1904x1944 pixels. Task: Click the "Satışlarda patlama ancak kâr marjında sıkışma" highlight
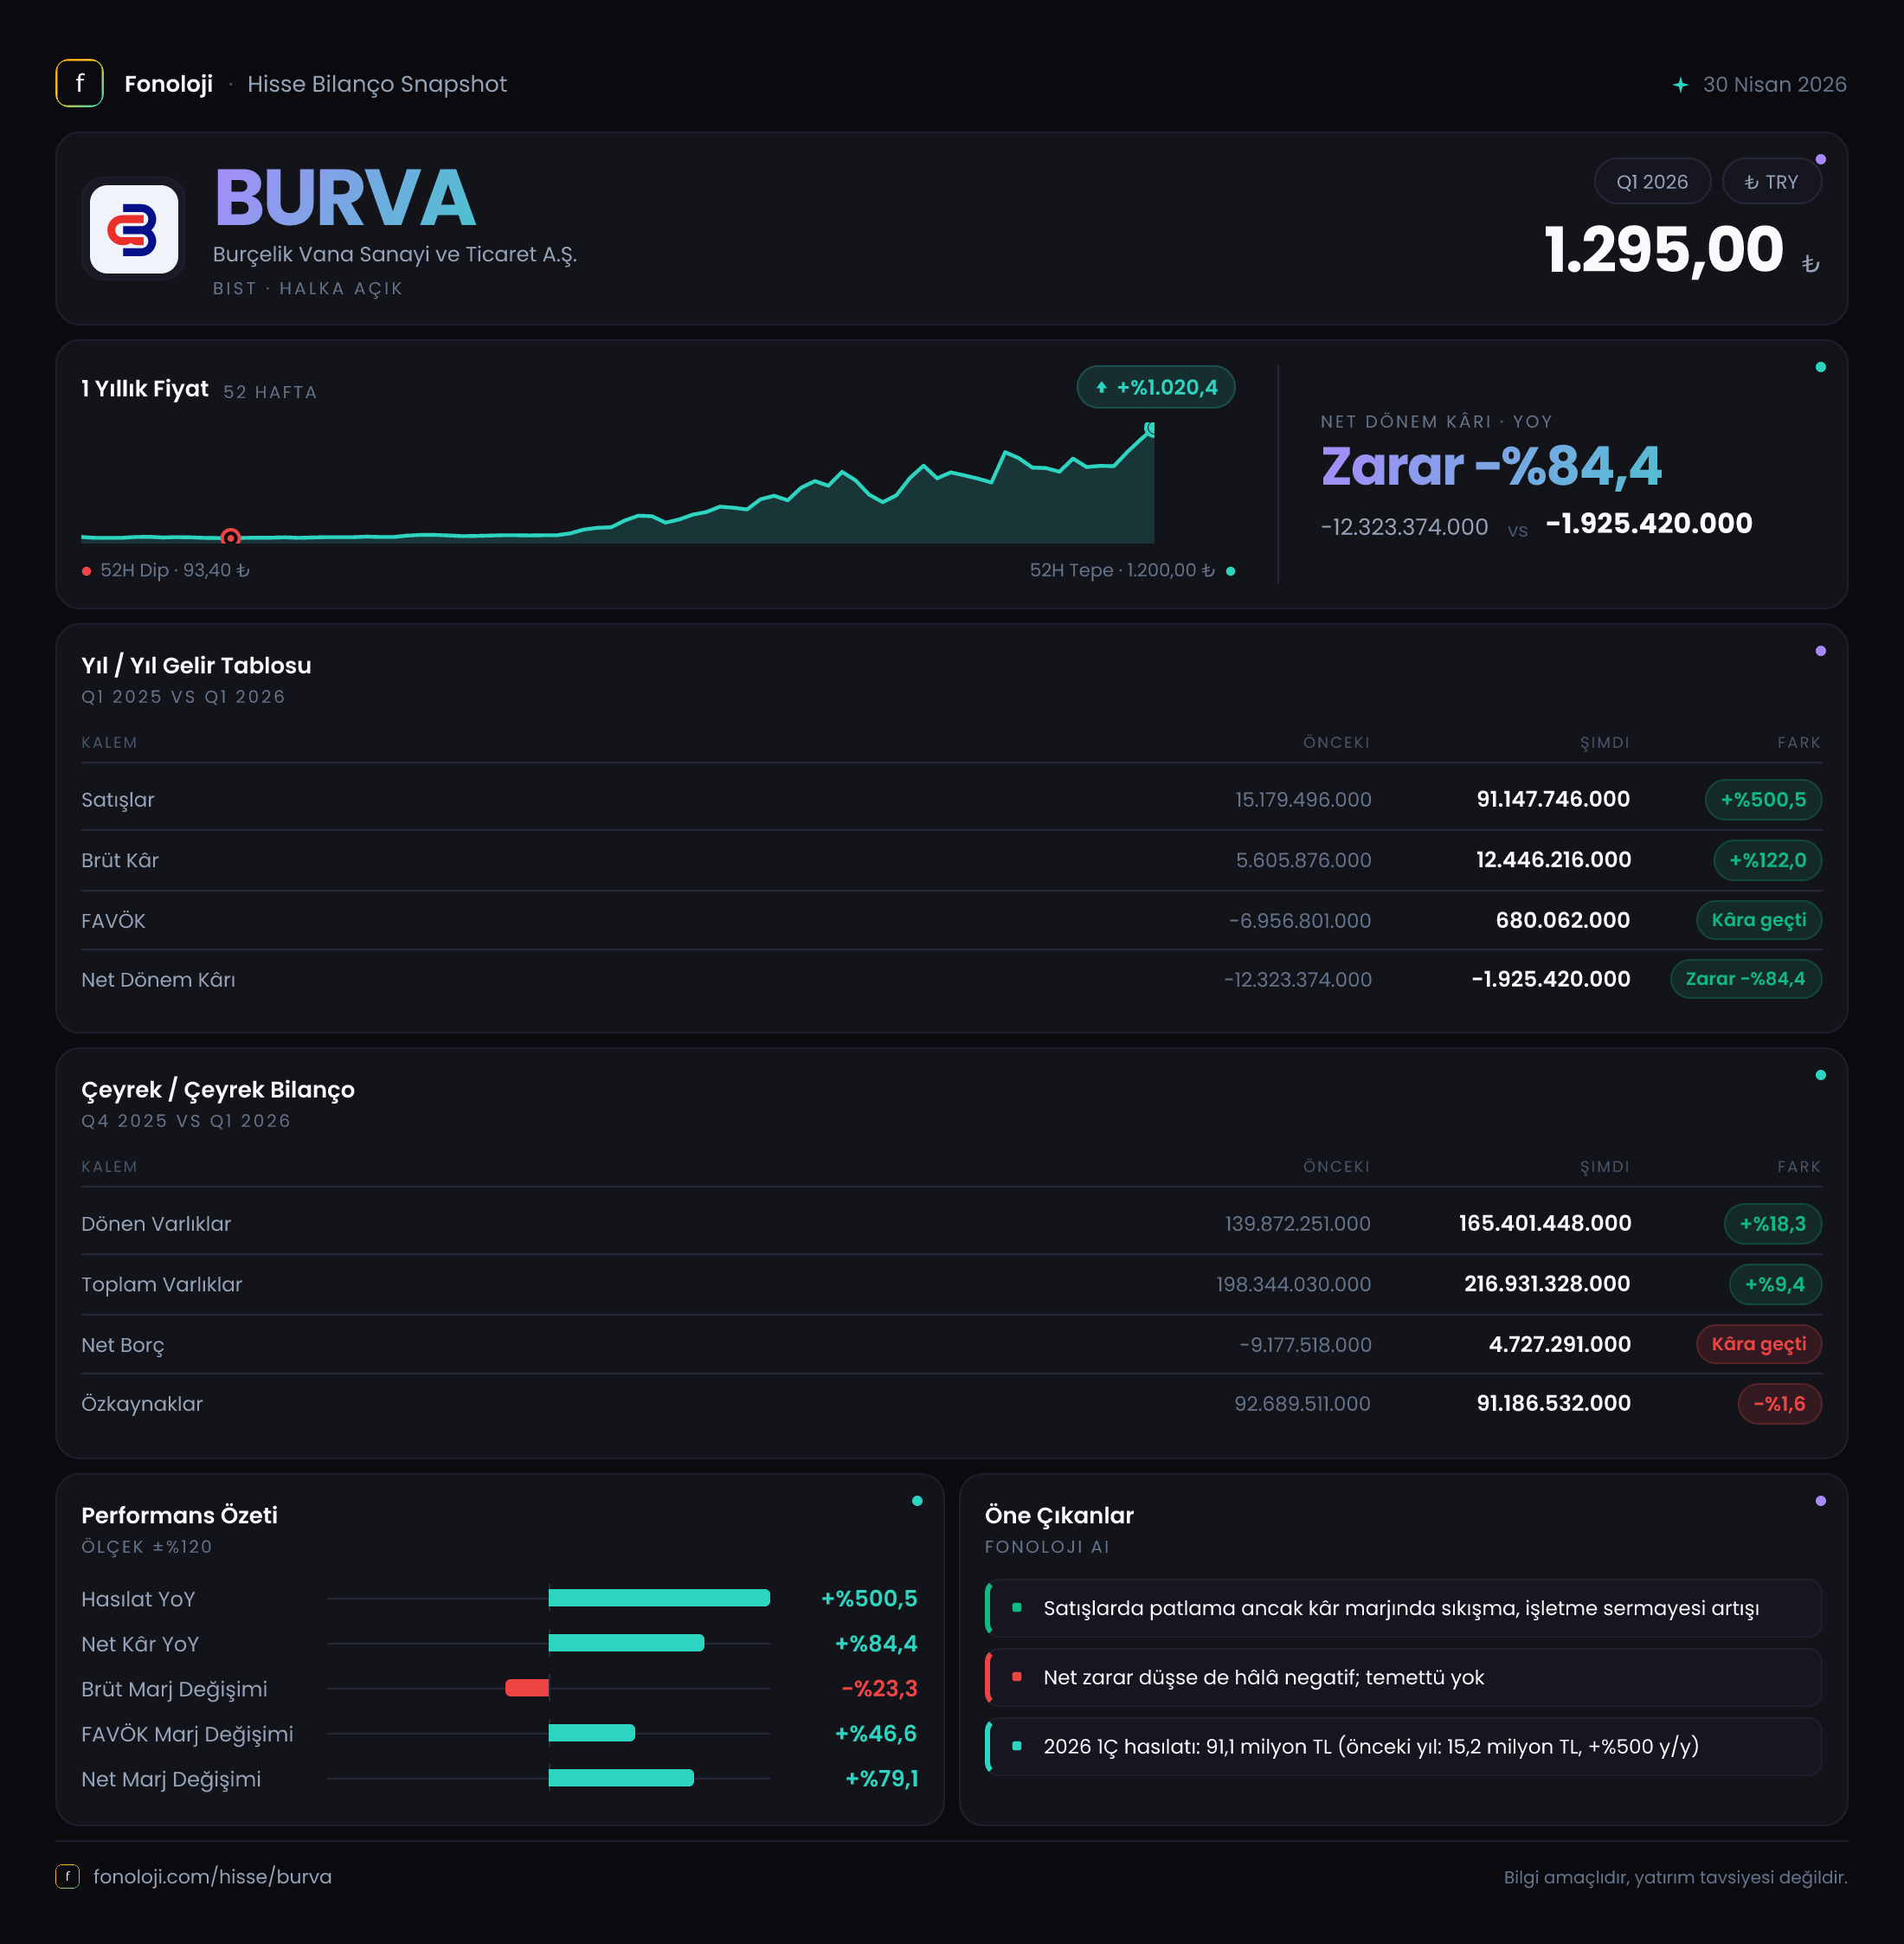click(1403, 1608)
